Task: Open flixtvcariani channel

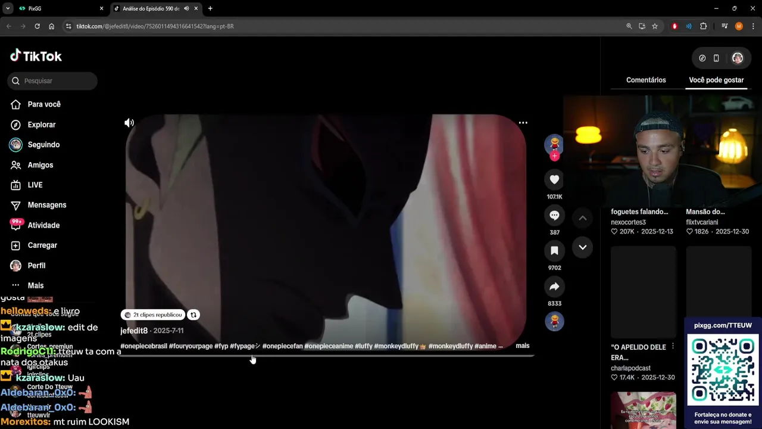Action: click(x=702, y=222)
